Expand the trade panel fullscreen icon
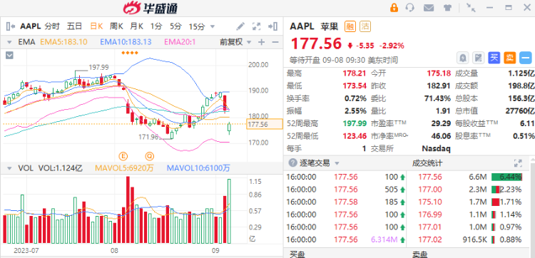Viewport: 535px width, 258px height. pyautogui.click(x=518, y=163)
